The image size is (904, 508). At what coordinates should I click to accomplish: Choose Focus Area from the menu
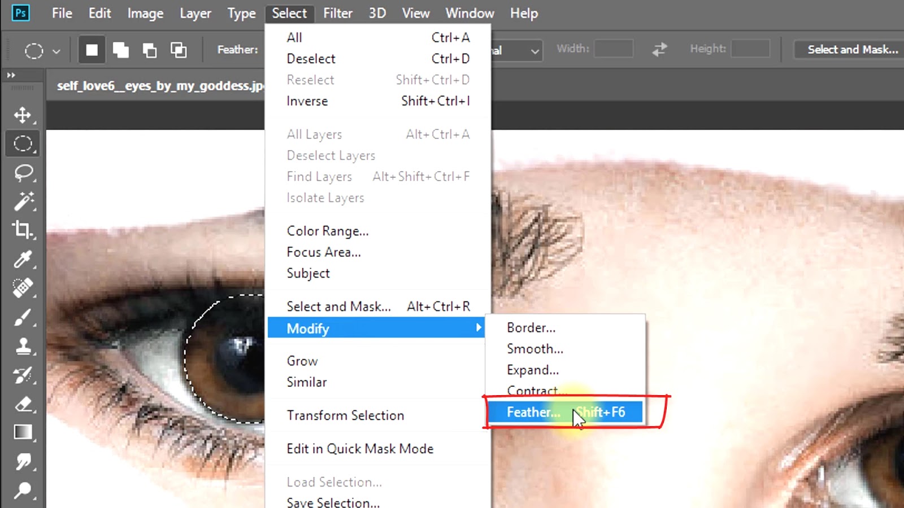[x=377, y=252]
